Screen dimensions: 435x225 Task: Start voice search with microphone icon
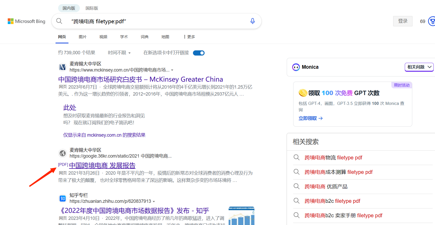[x=253, y=21]
